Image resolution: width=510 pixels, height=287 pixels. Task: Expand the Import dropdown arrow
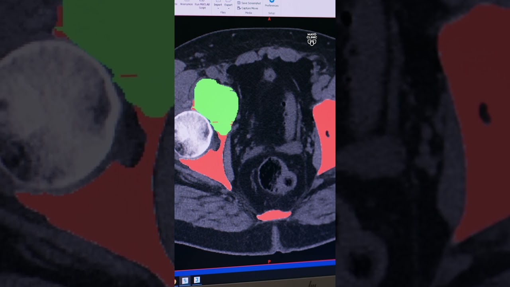point(218,8)
